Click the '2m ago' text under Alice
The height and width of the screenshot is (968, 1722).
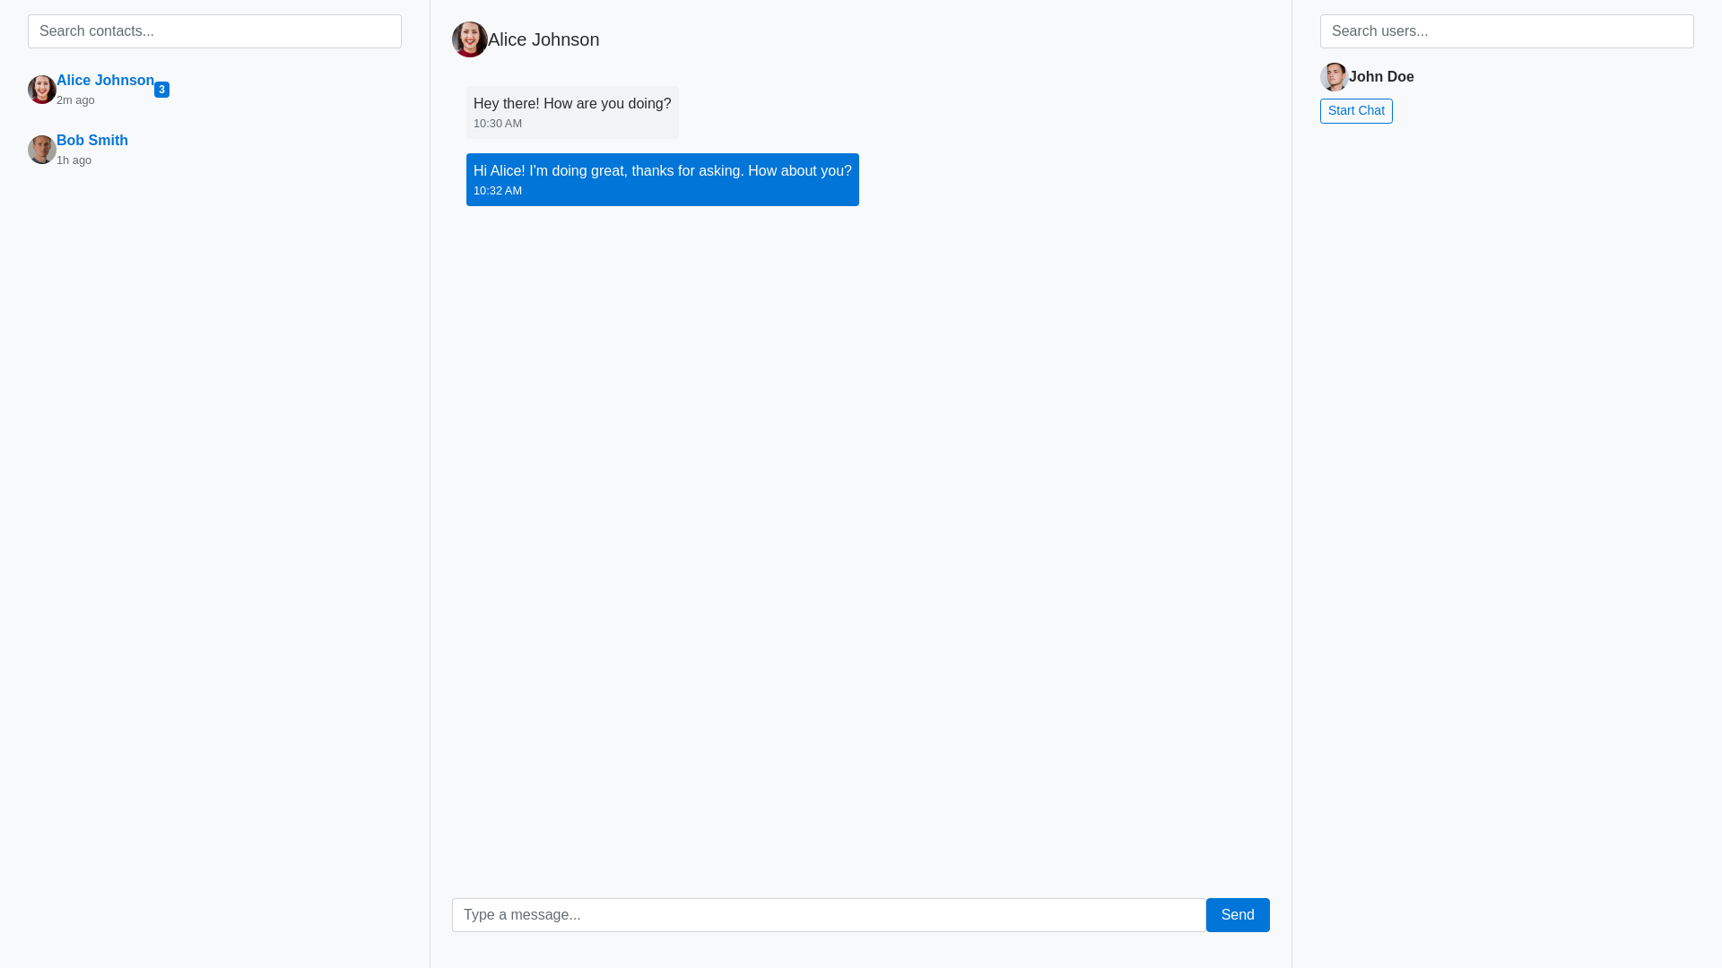point(75,100)
